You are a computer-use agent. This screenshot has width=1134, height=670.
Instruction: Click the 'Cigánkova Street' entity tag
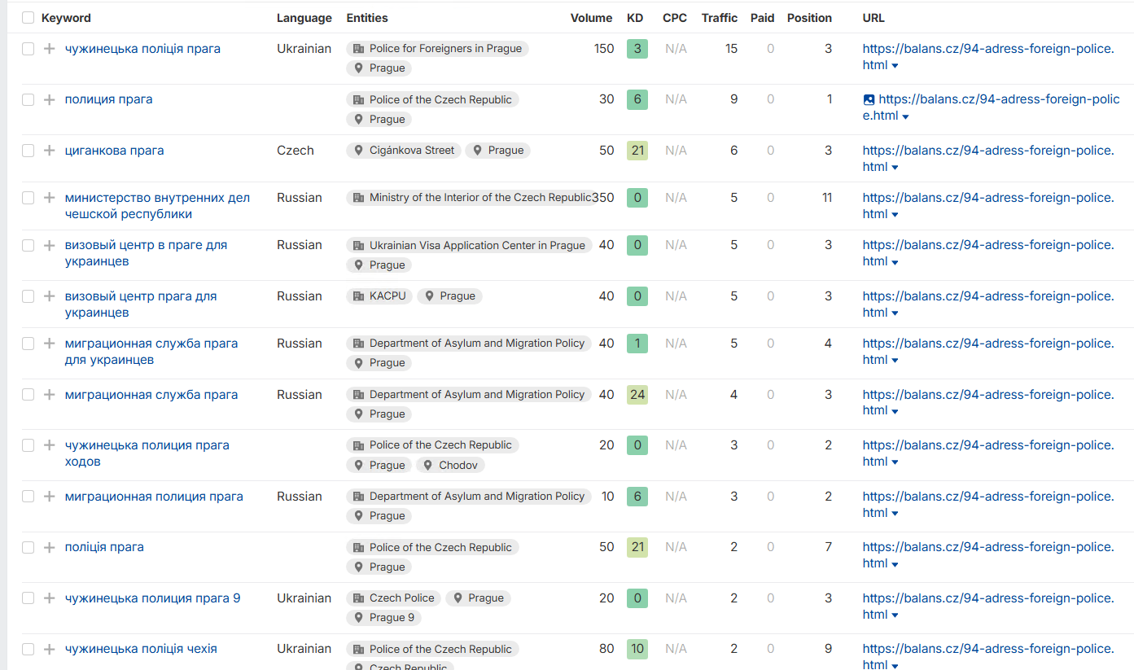coord(404,151)
